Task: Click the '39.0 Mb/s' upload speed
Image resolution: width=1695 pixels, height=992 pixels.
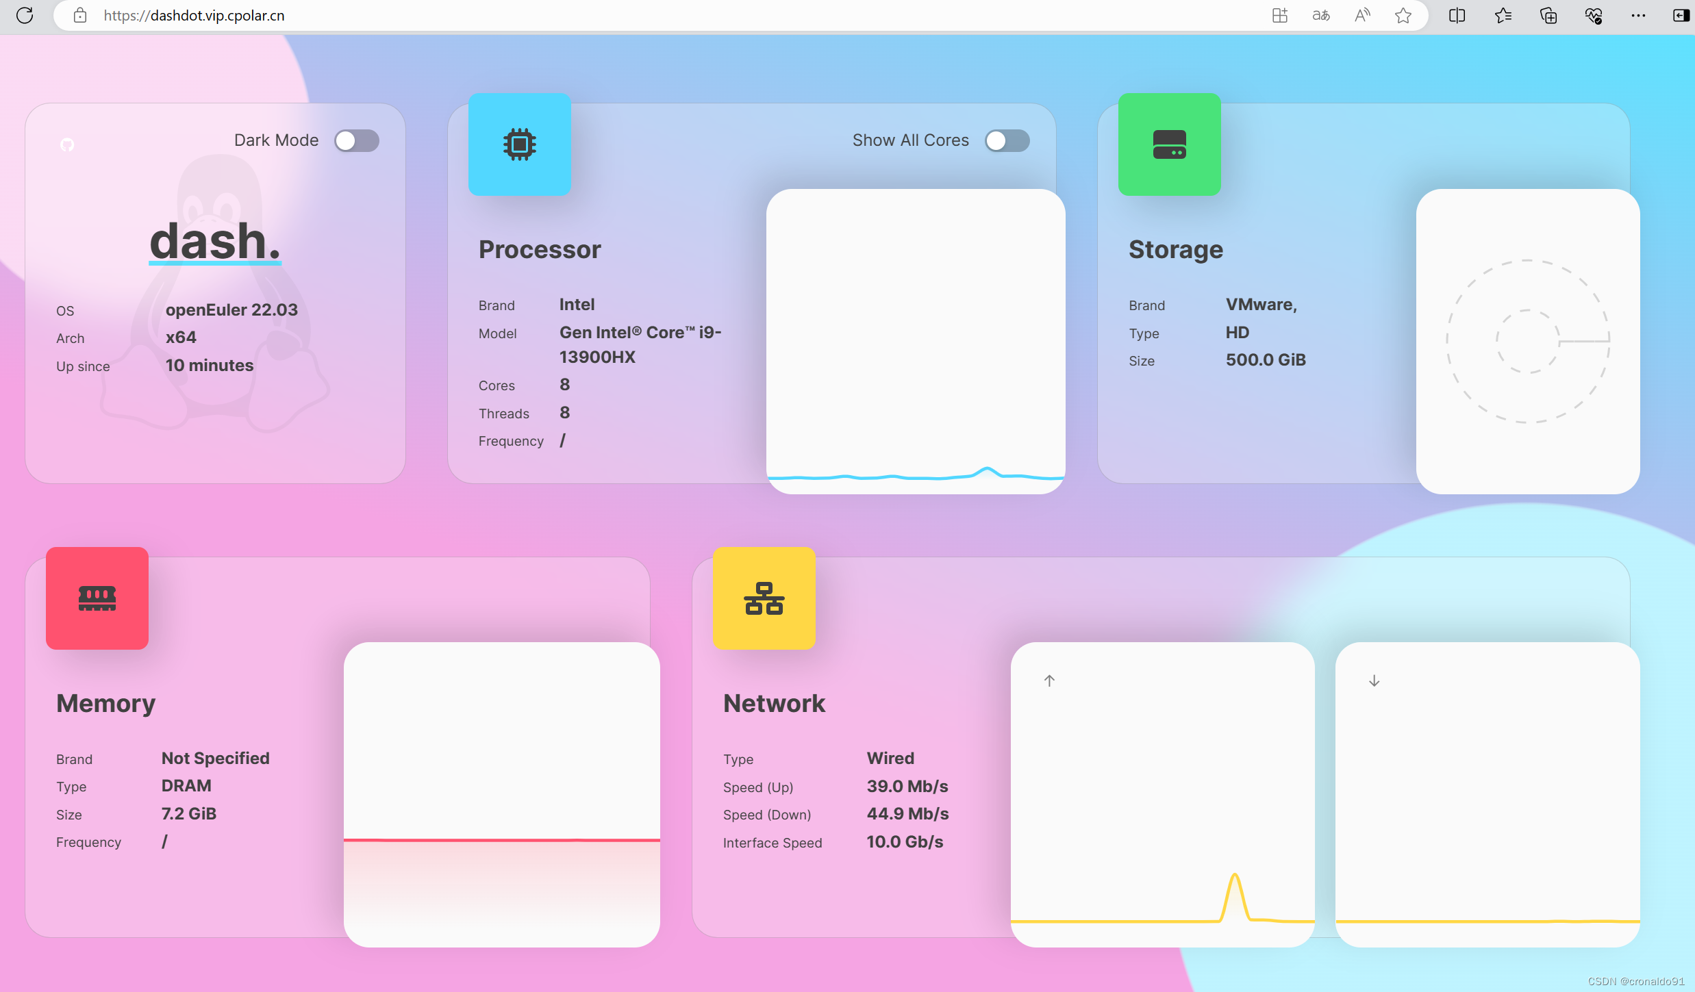Action: (907, 786)
